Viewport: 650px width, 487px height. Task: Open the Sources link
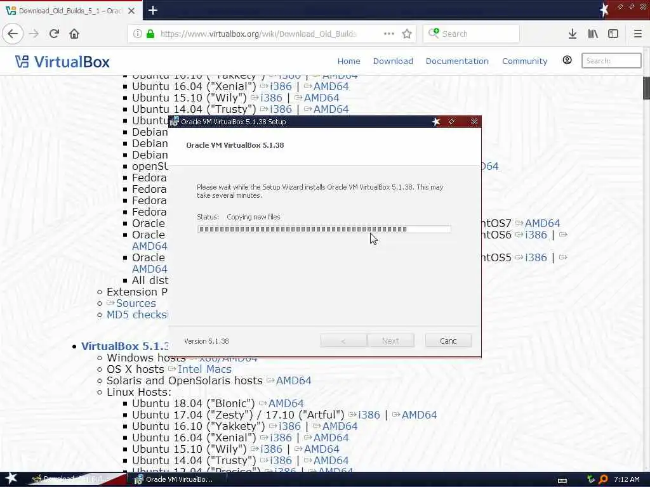click(x=136, y=303)
